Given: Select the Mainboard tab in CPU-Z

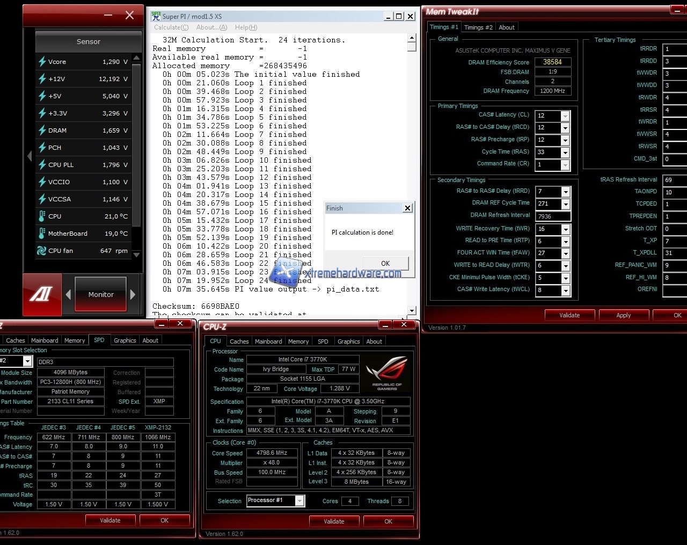Looking at the screenshot, I should tap(268, 341).
